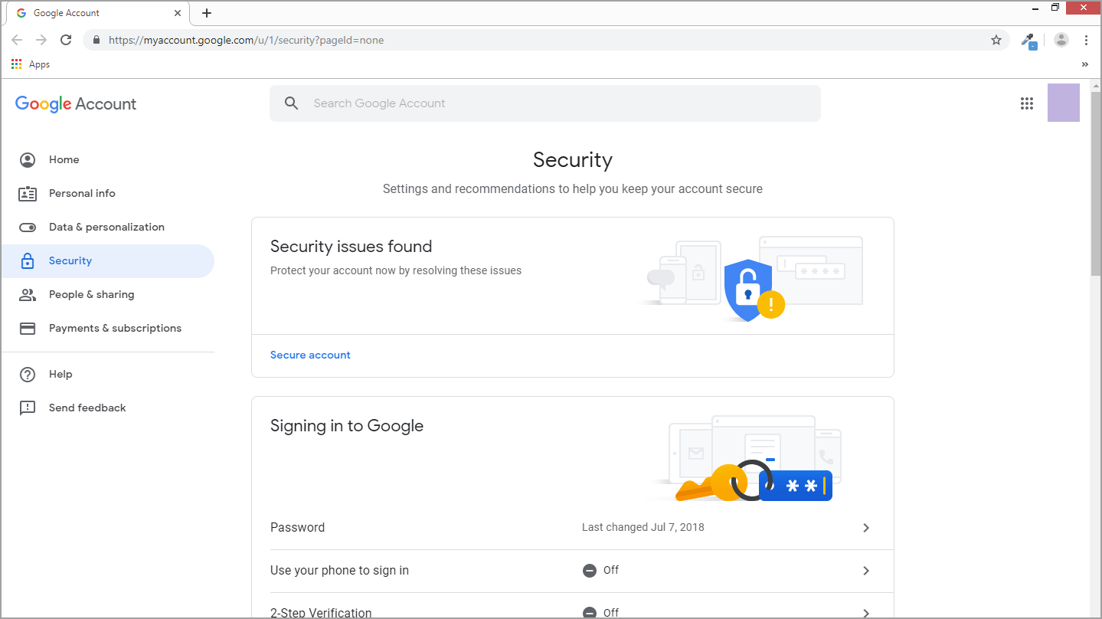Open the Help question mark icon
The image size is (1102, 619).
27,374
